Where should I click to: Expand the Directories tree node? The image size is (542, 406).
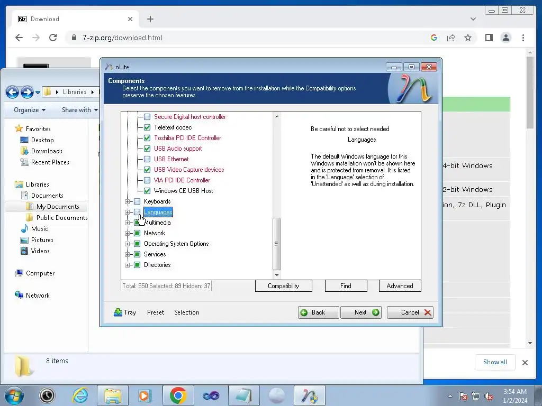coord(127,265)
